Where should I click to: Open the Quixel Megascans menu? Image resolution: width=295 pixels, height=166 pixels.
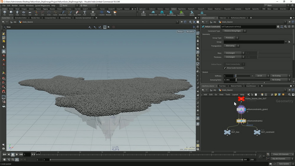[42, 5]
